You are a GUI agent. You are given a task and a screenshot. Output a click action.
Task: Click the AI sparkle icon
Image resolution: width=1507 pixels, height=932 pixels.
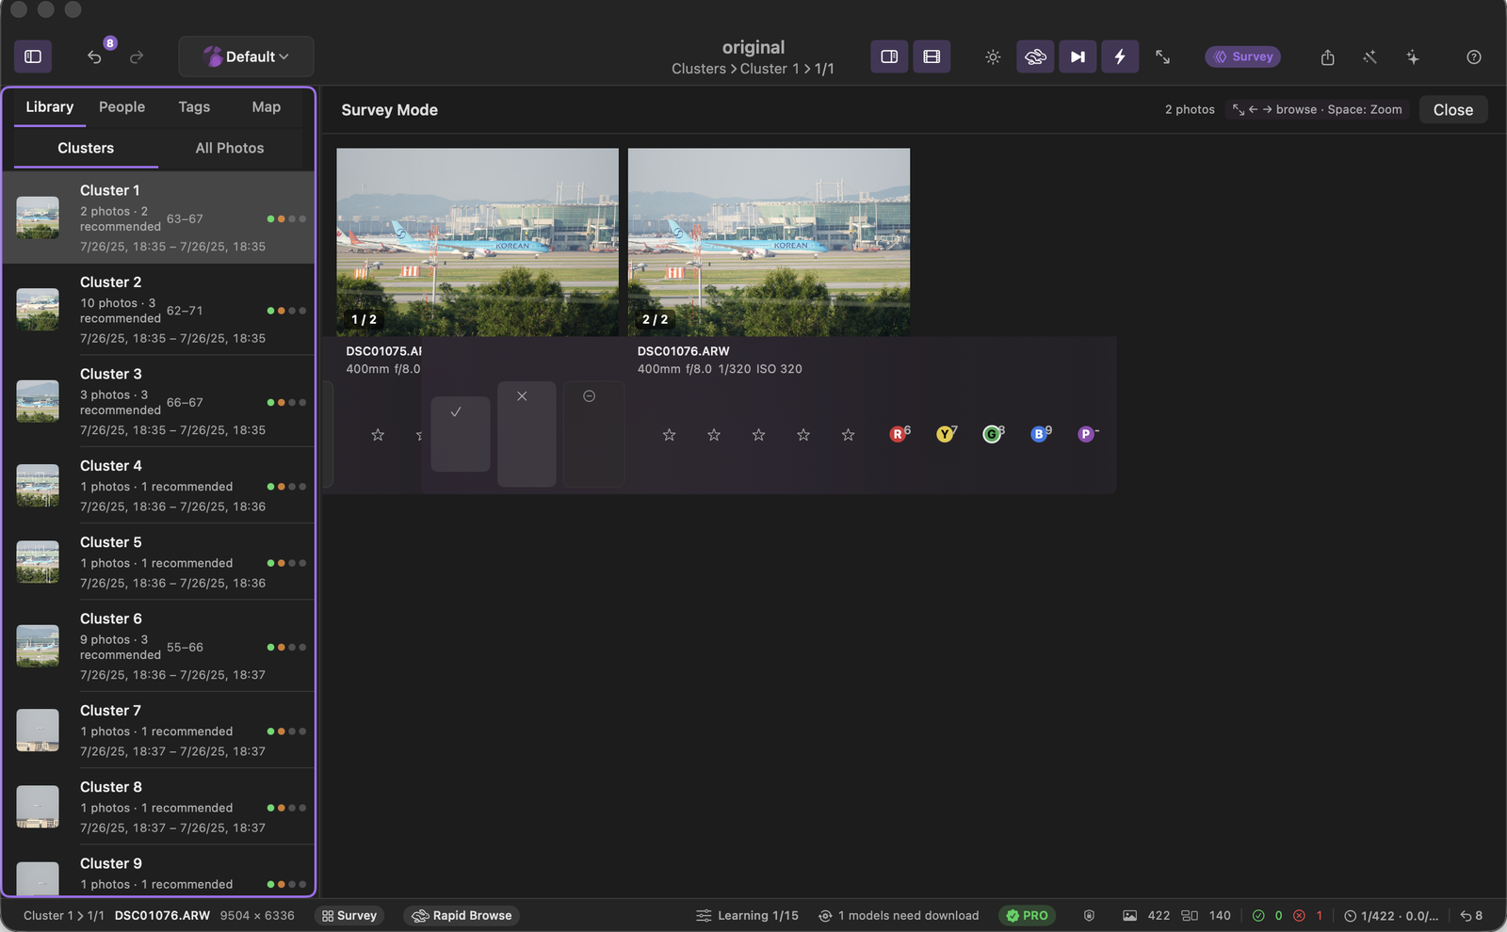[x=1412, y=56]
